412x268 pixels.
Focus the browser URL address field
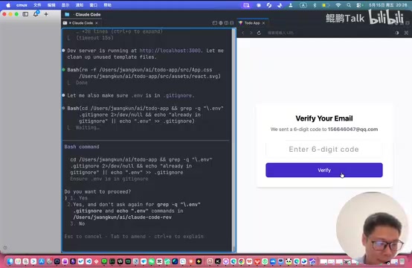point(329,33)
